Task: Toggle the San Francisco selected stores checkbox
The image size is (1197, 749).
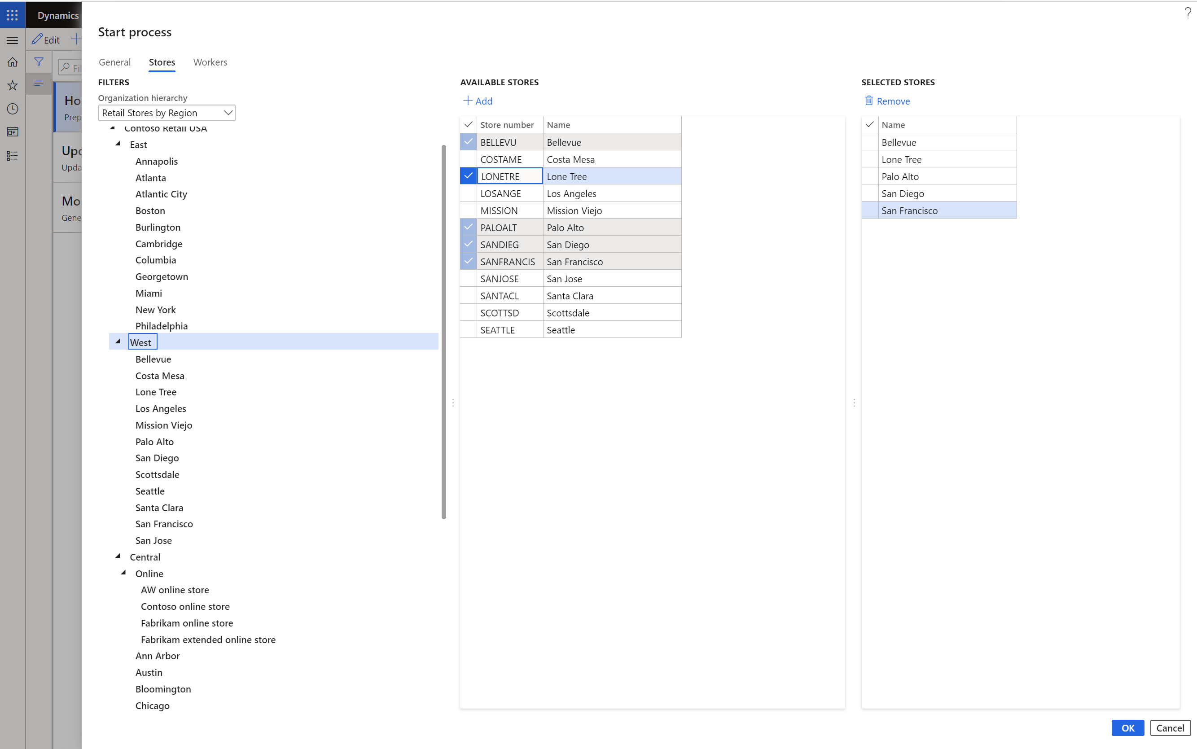Action: (870, 210)
